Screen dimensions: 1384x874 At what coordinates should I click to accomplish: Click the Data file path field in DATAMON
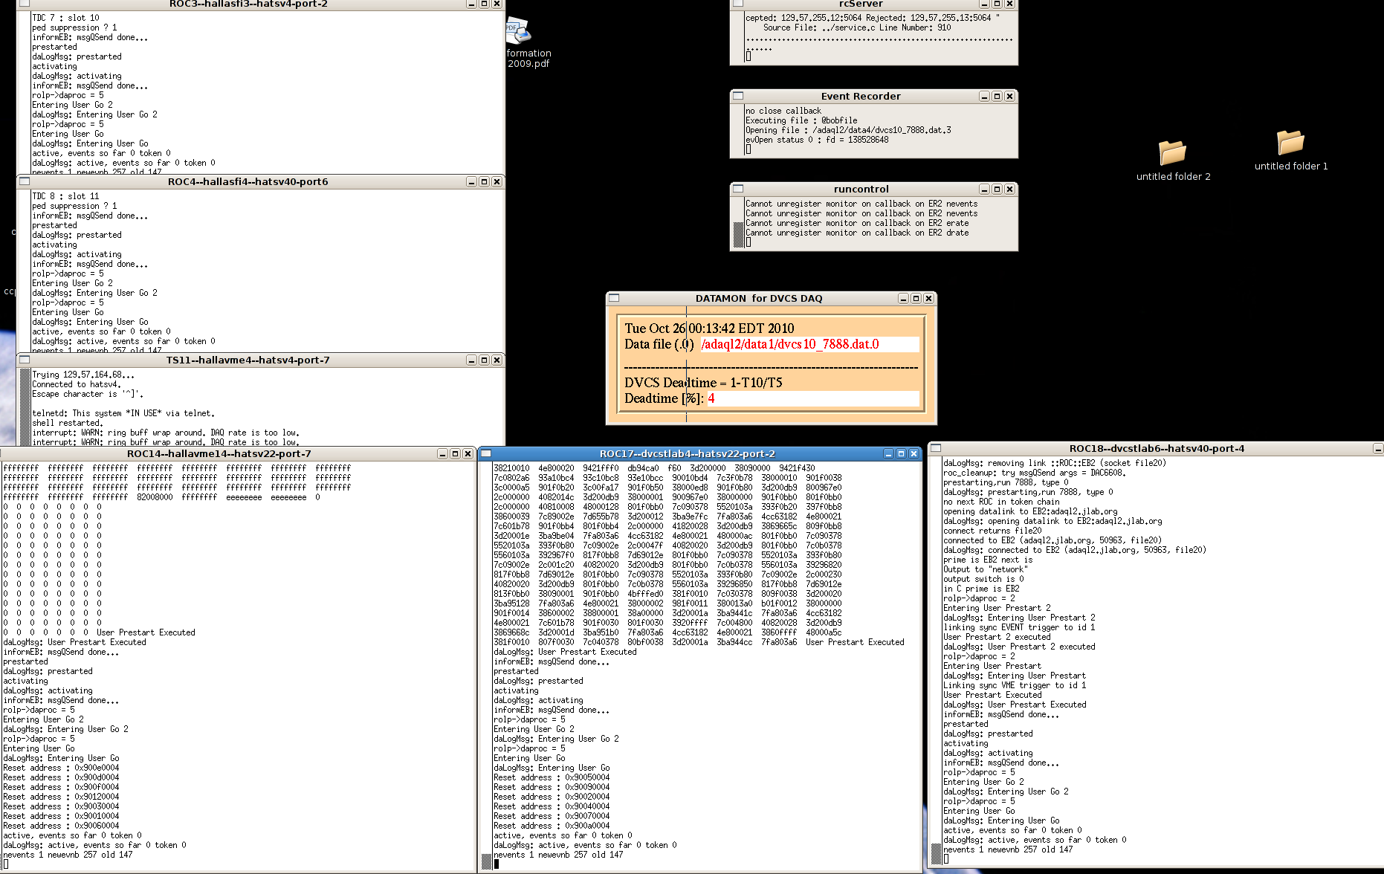[810, 344]
